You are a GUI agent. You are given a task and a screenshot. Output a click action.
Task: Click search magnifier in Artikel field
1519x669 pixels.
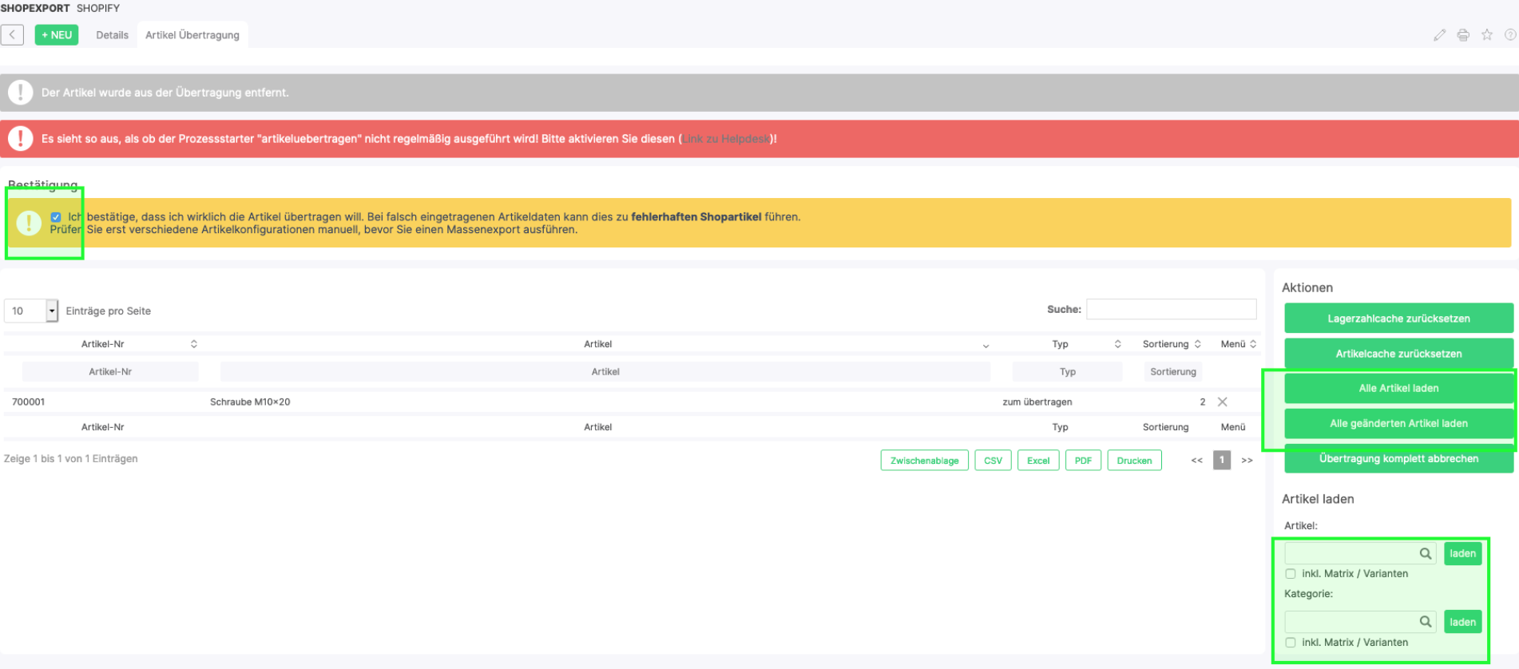pos(1425,553)
